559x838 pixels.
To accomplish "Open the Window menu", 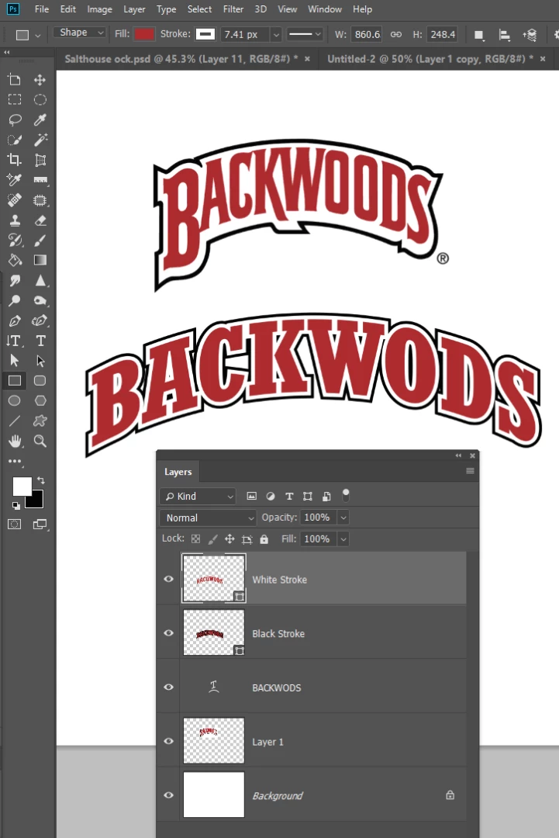I will [325, 9].
